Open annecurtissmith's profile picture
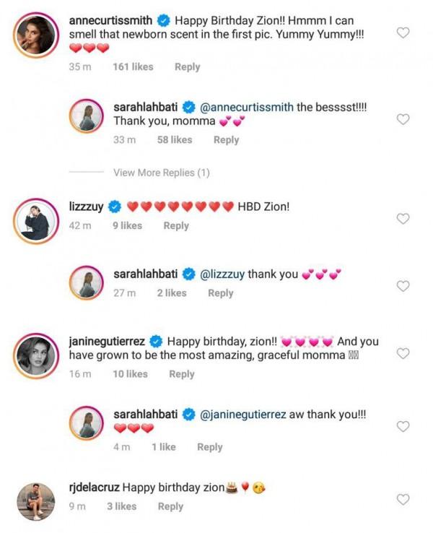The height and width of the screenshot is (533, 433). (x=36, y=35)
